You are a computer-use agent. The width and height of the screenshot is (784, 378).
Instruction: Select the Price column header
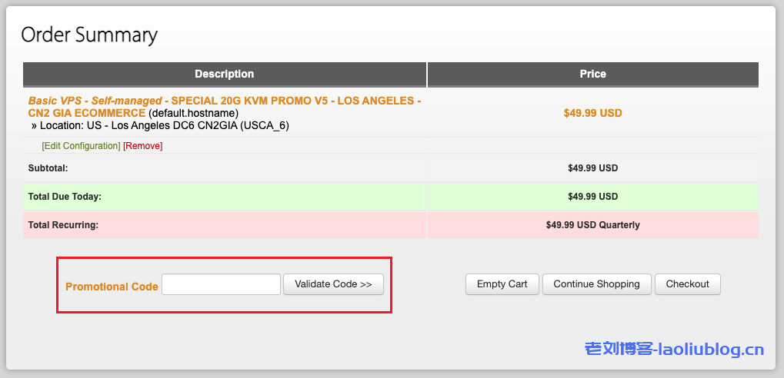(592, 74)
